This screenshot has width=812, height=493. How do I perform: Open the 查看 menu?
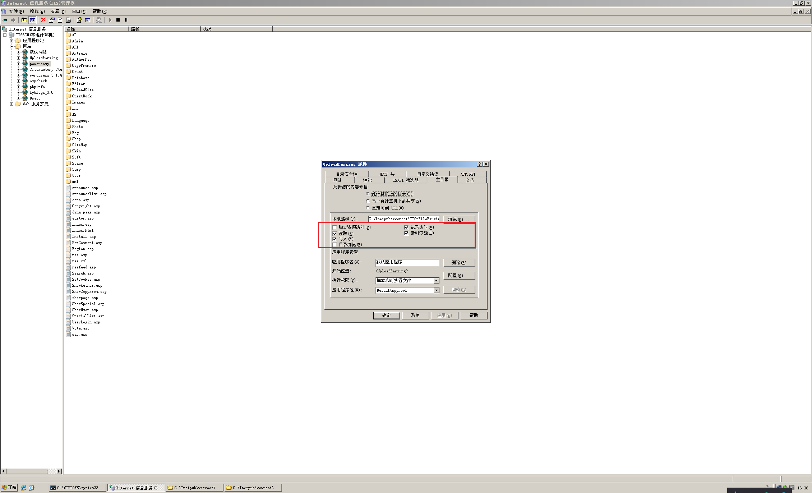pos(57,11)
